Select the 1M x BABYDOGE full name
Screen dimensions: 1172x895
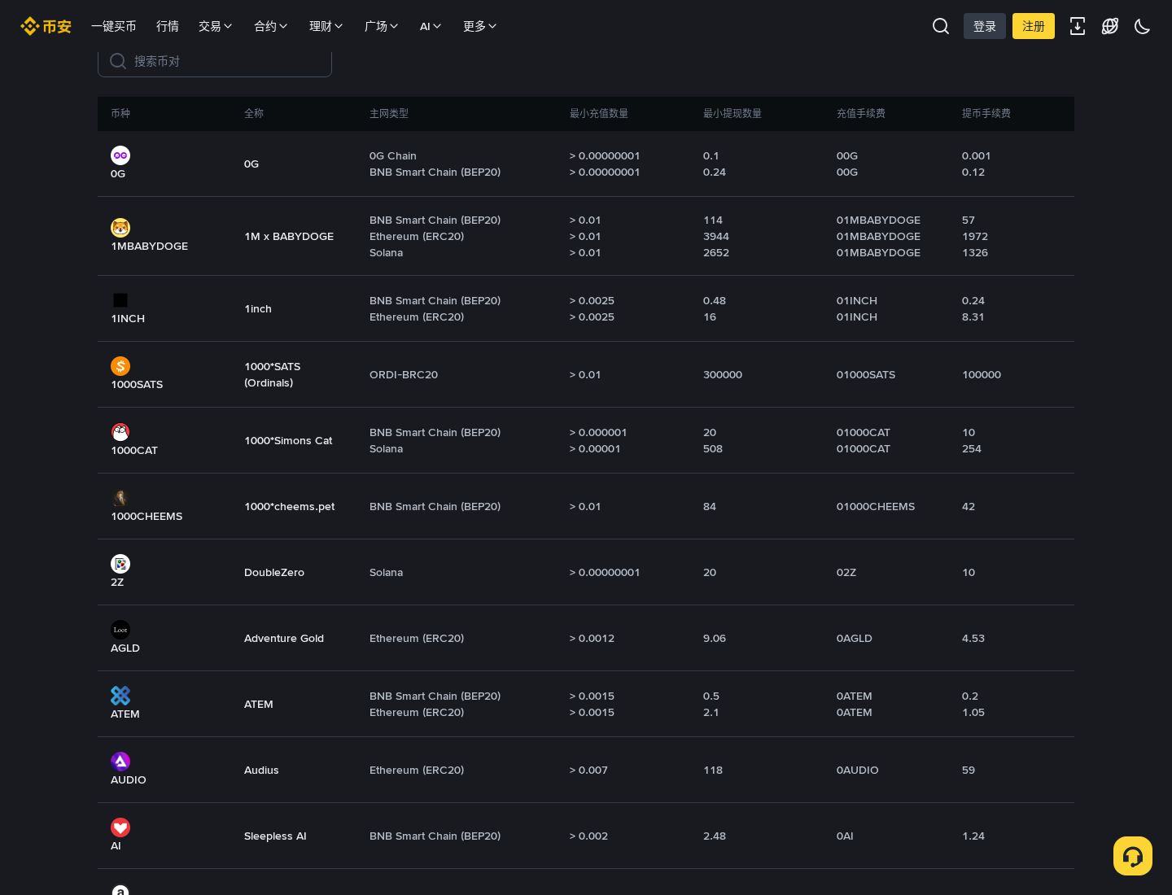coord(289,236)
